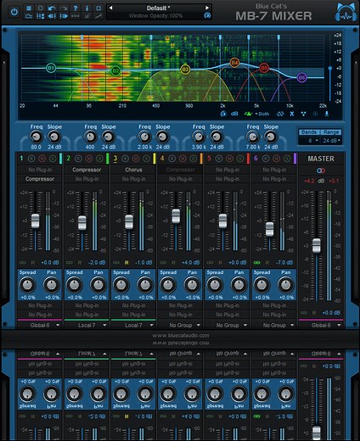Open the Compressor plug-in slot on band 1
Screen dimensions: 360x441
pos(40,179)
